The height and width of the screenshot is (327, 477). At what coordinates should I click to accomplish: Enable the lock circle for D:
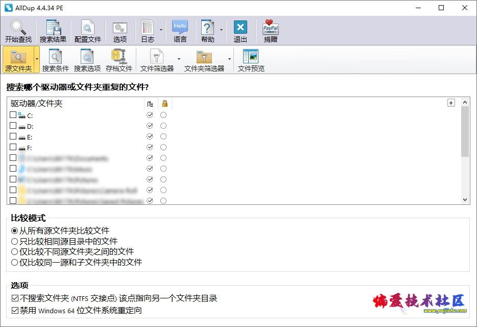click(163, 126)
